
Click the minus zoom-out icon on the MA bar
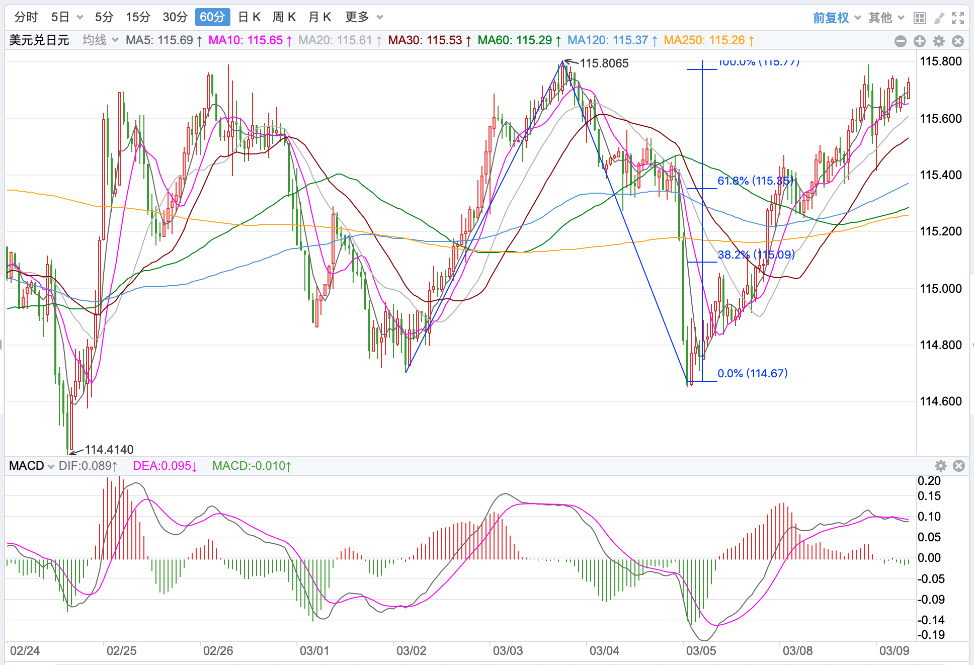coord(901,41)
